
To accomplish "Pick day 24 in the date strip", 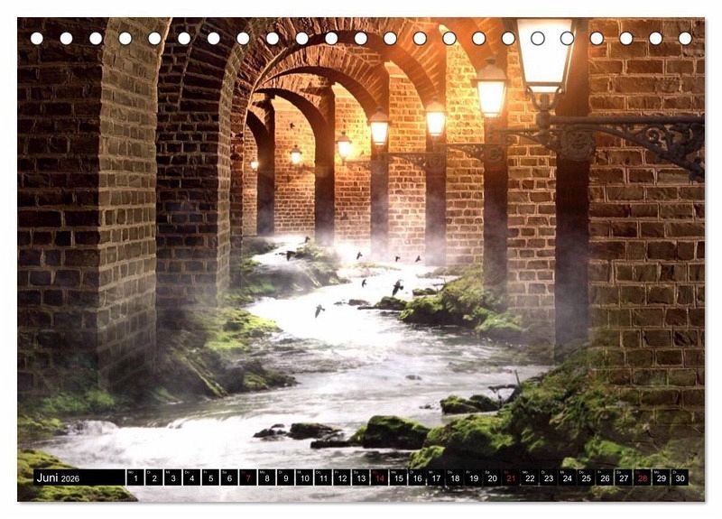I will pyautogui.click(x=568, y=477).
